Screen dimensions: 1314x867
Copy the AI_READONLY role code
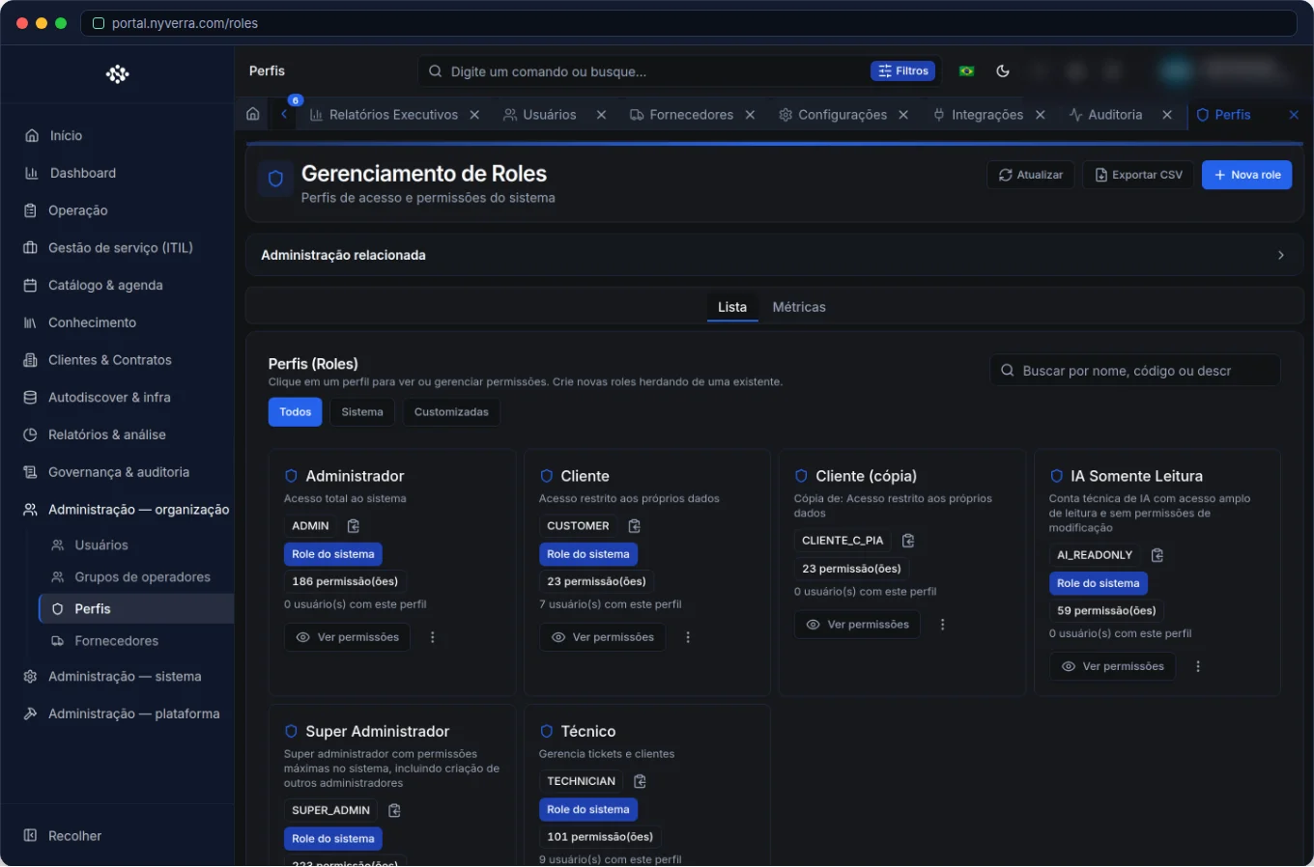coord(1157,555)
